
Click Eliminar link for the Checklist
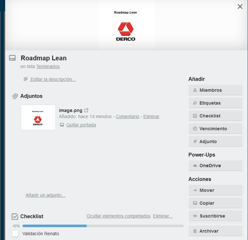(x=163, y=216)
